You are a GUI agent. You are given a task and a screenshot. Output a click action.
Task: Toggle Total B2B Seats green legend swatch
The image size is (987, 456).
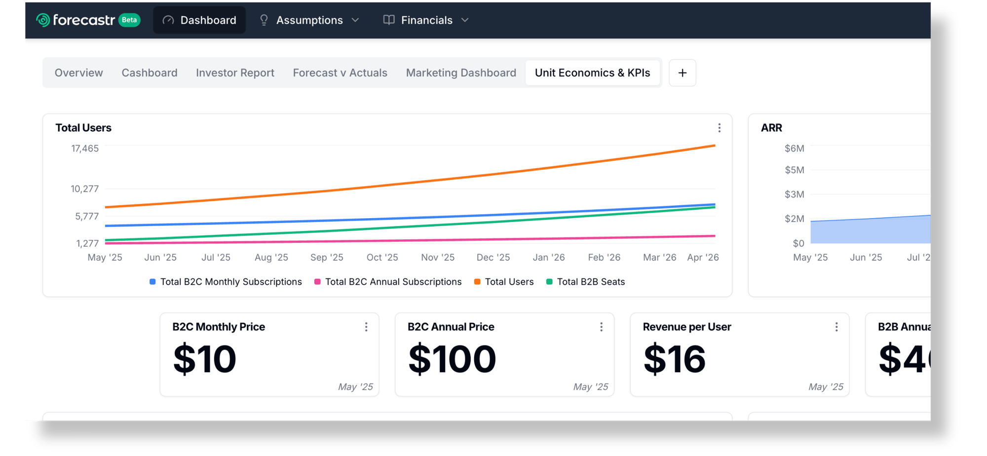pyautogui.click(x=549, y=282)
